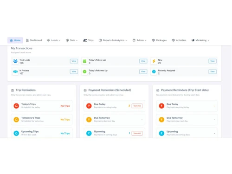Click the My Transactions heading
This screenshot has height=174, width=232.
click(22, 48)
